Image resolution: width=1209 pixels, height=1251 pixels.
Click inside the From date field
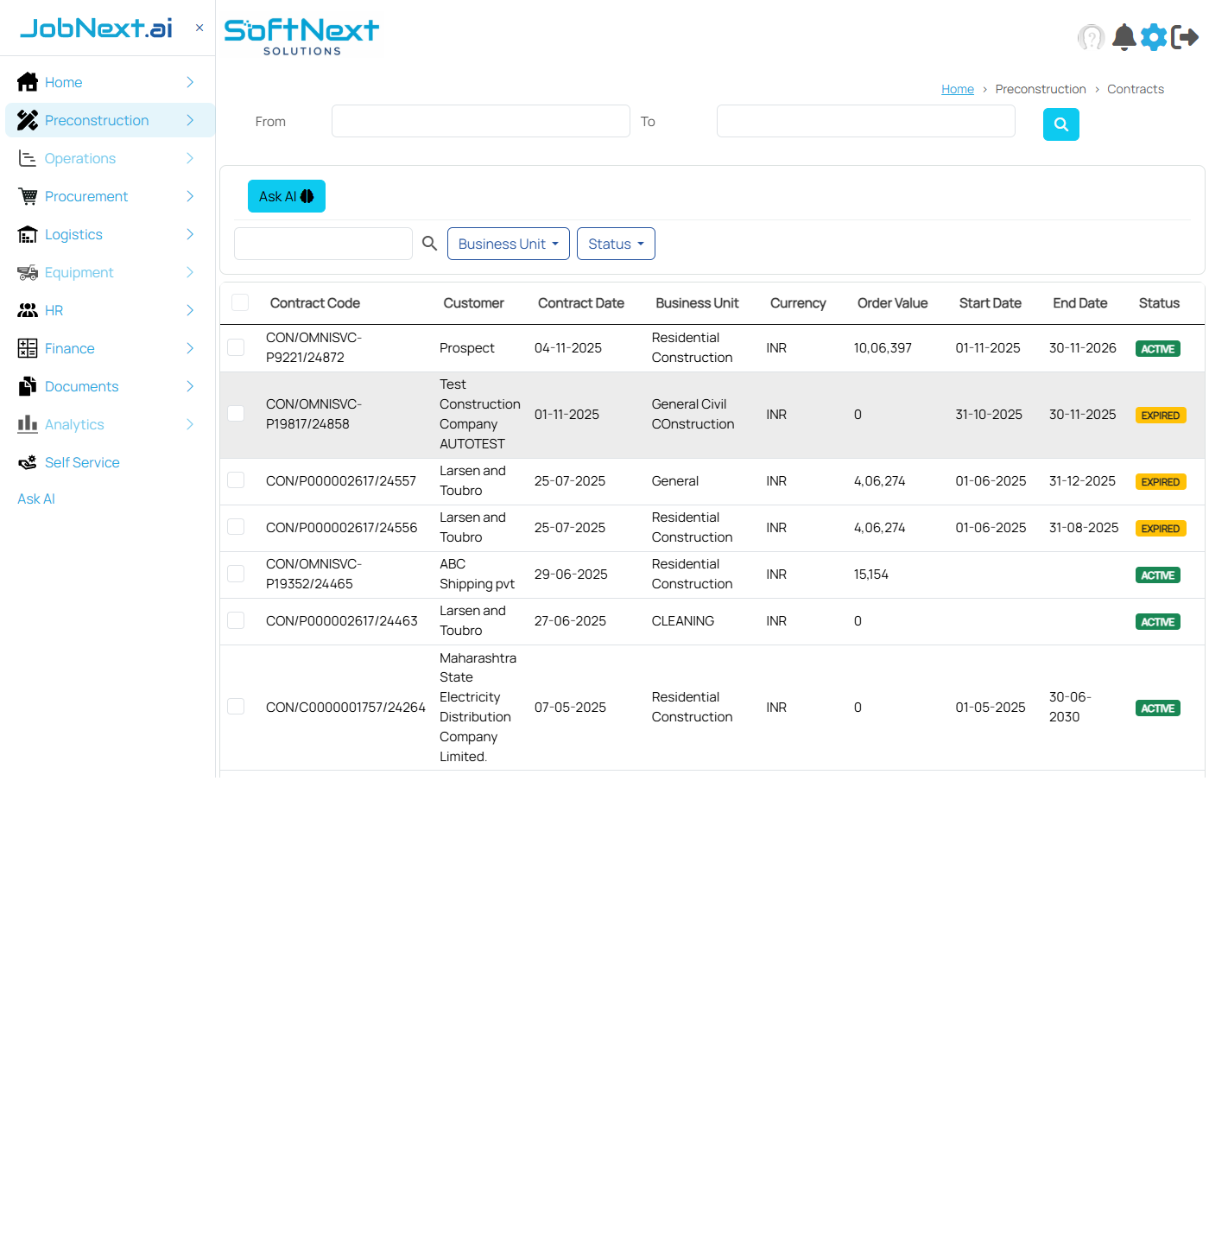[x=480, y=121]
